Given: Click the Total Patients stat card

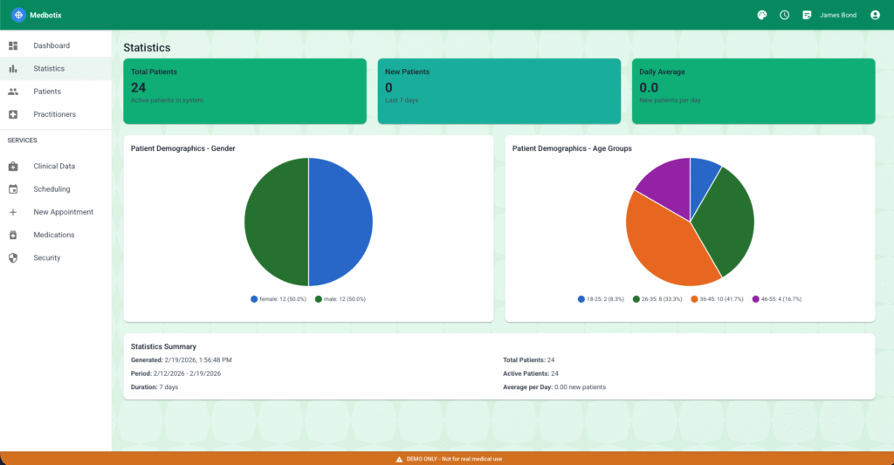Looking at the screenshot, I should [x=244, y=92].
